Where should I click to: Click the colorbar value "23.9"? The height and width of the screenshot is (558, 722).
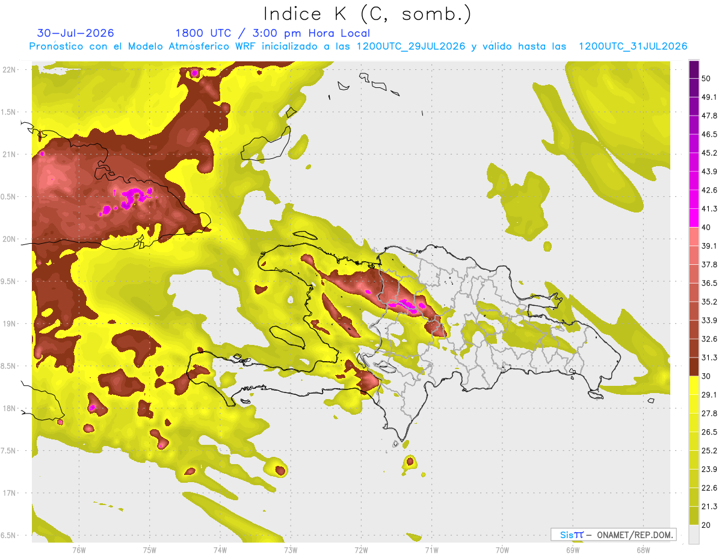[x=709, y=470]
